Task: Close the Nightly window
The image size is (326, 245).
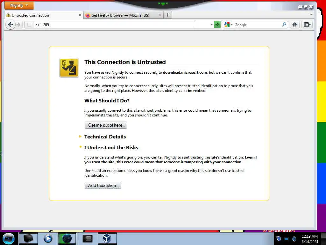Action: 311,7
